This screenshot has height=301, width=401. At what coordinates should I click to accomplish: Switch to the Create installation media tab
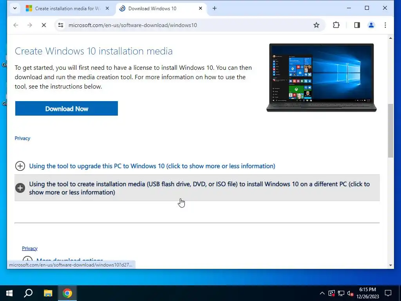(67, 9)
